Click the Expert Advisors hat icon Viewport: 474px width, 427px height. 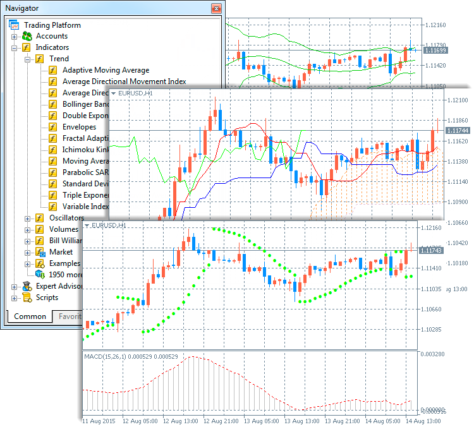pyautogui.click(x=27, y=286)
